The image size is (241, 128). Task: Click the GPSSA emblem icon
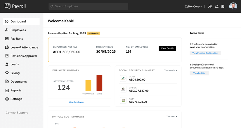(123, 89)
